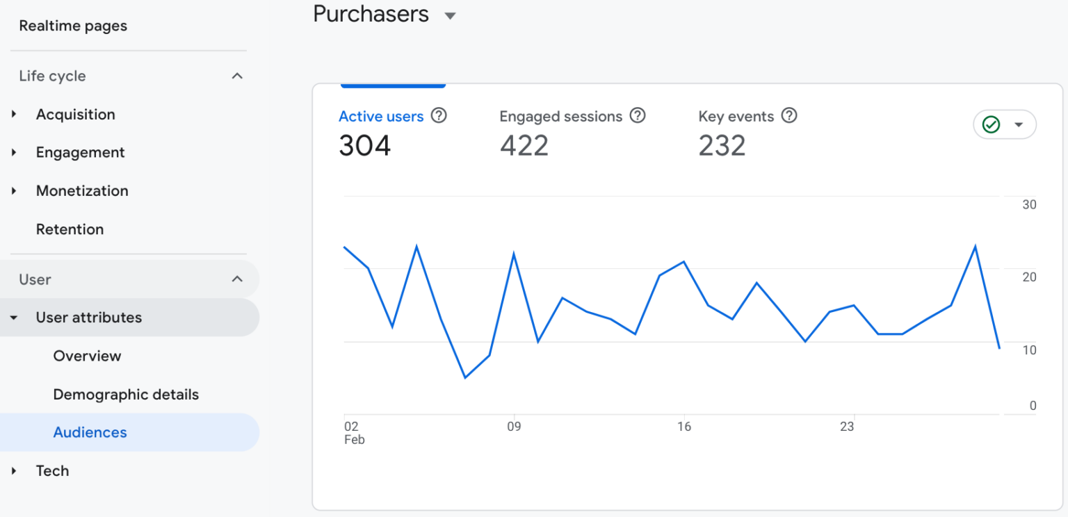Click the Purchasers title text

(x=371, y=14)
